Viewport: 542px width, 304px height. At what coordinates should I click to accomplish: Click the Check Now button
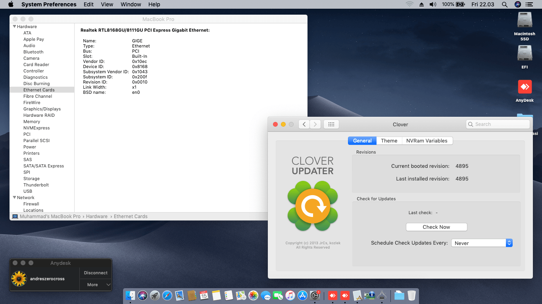[436, 227]
